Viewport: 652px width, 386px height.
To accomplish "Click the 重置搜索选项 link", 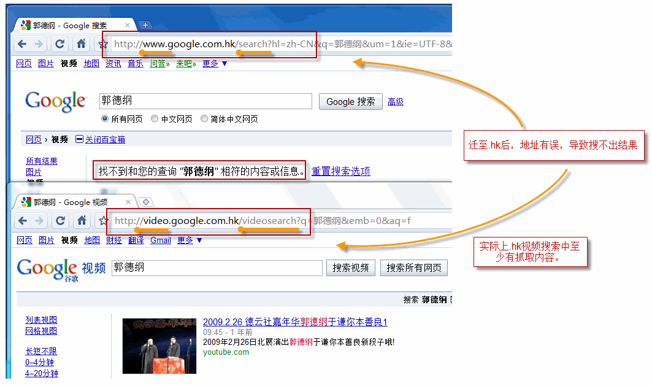I will 341,171.
